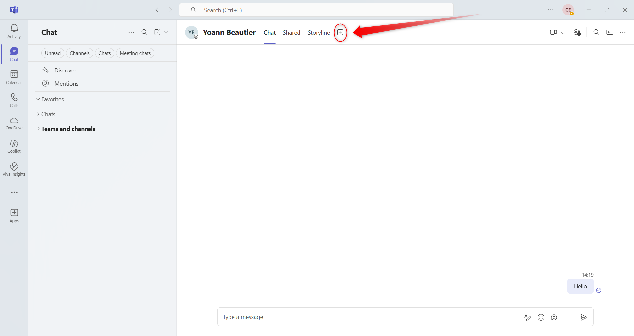Send the message with arrow icon
The image size is (634, 336).
(584, 317)
